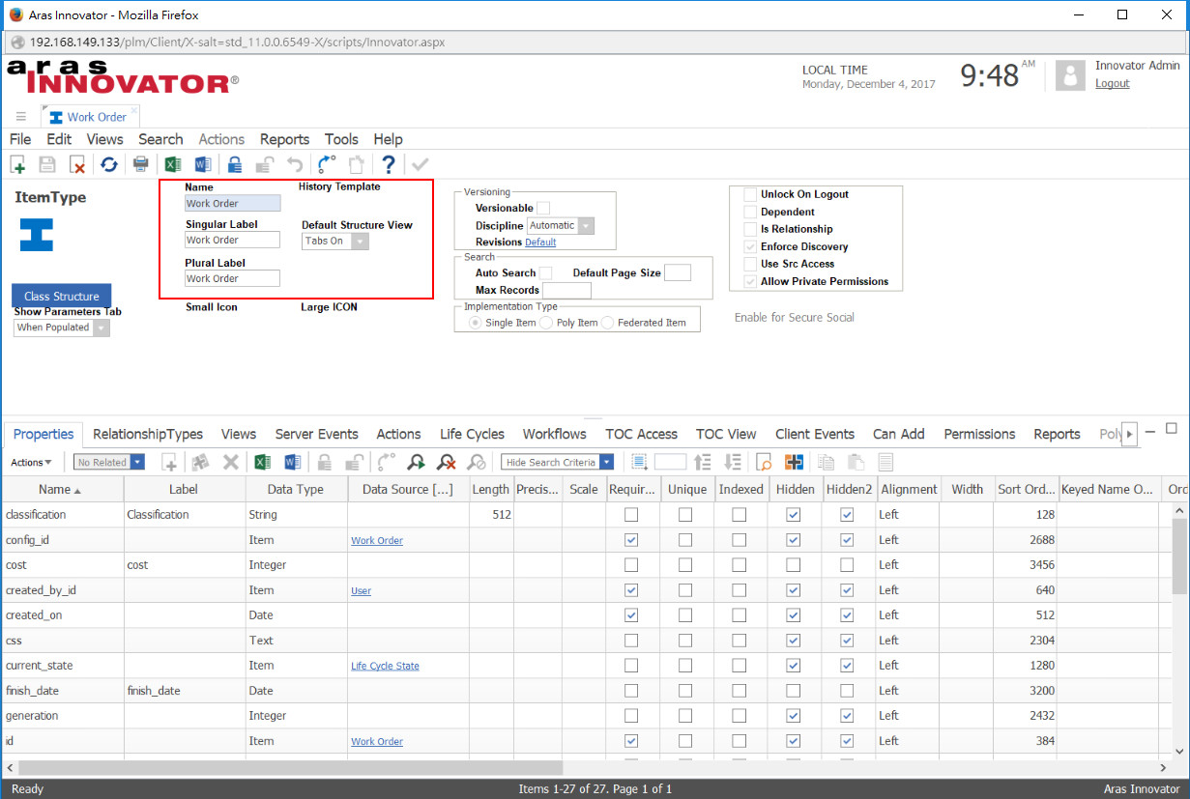Open Work Order link in config_id row
1190x799 pixels.
pyautogui.click(x=377, y=540)
